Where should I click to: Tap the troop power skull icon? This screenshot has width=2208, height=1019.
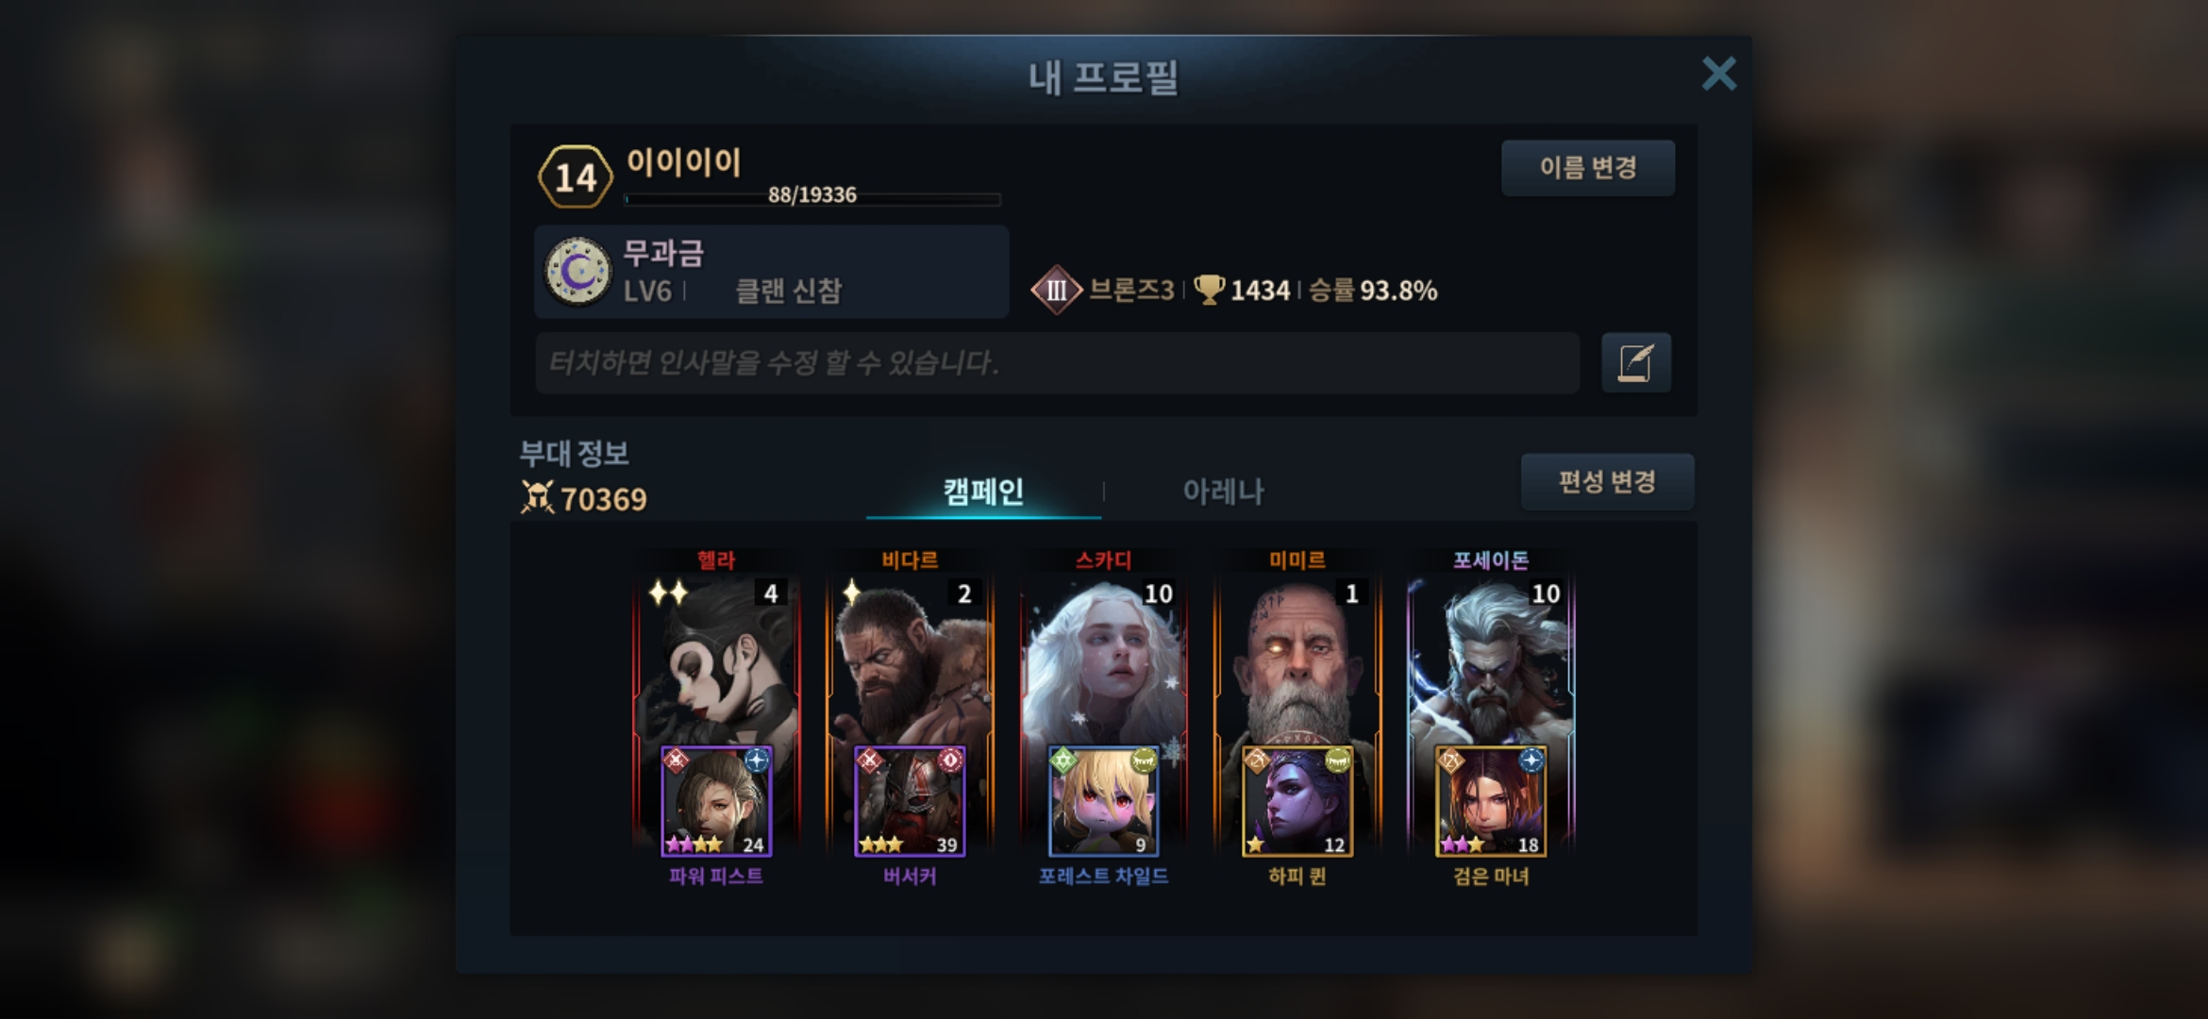click(x=537, y=497)
